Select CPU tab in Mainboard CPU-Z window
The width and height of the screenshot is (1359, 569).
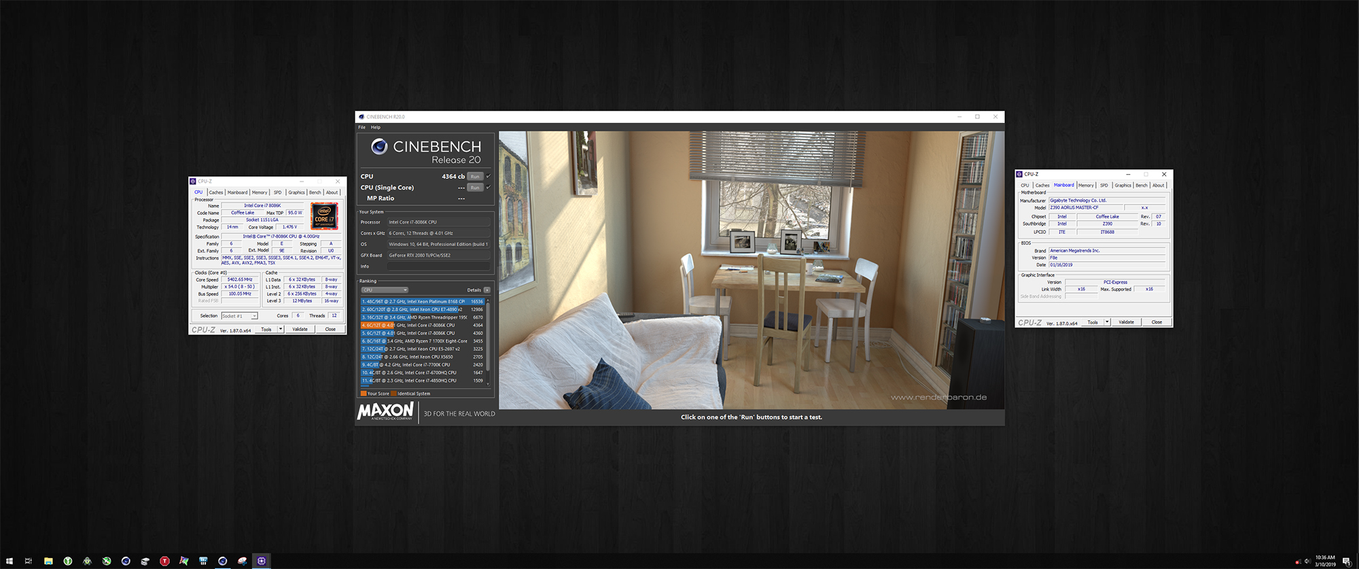pos(1025,186)
